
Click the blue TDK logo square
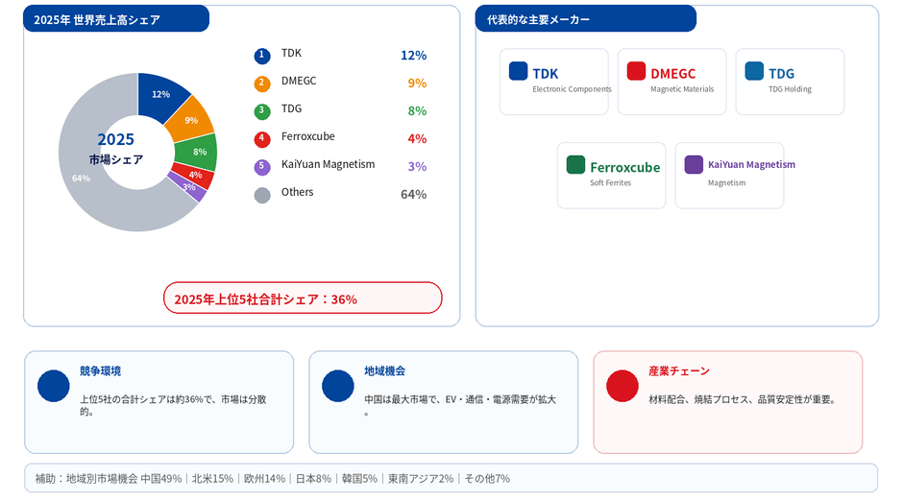point(519,71)
